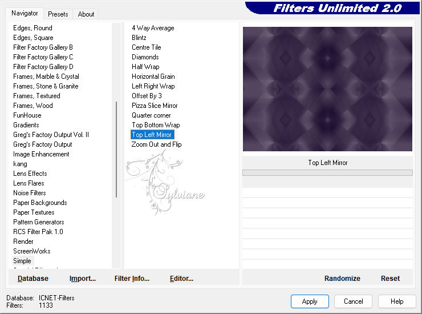Select Frames, Wood category
422x314 pixels.
33,106
